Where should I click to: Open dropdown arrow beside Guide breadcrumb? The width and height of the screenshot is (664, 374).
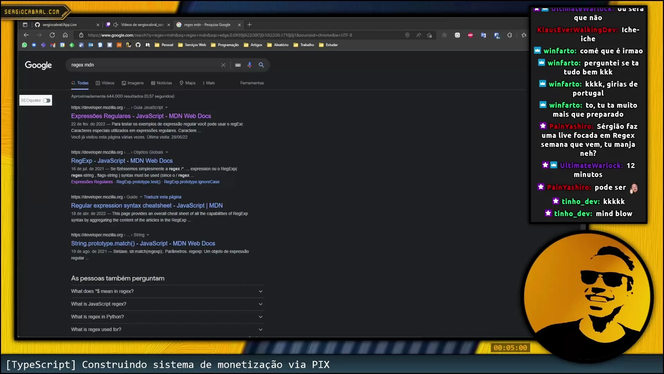click(141, 197)
